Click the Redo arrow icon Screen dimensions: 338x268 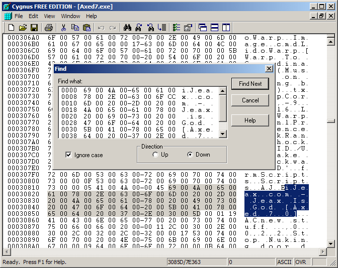[113, 28]
